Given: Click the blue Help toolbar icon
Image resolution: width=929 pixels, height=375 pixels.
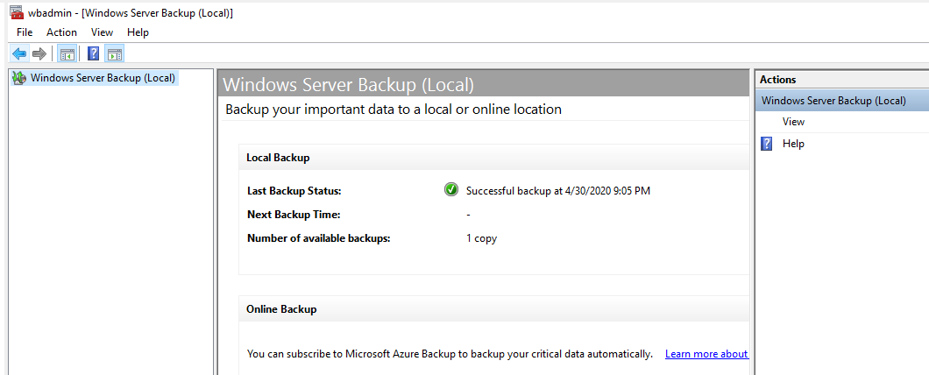Looking at the screenshot, I should (93, 54).
